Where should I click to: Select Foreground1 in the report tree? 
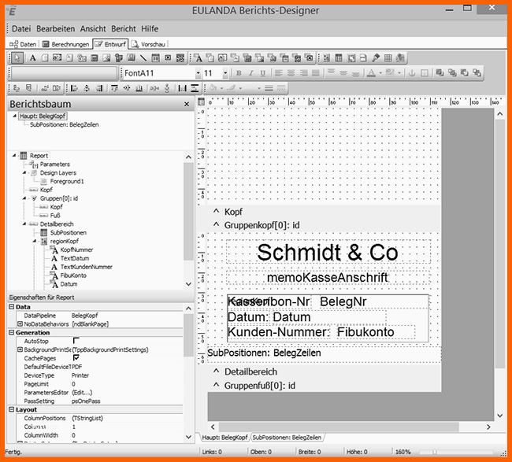[x=67, y=181]
